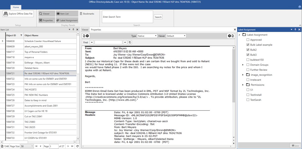Open Bookmarks panel from ribbon
302x149 pixels.
tap(87, 14)
